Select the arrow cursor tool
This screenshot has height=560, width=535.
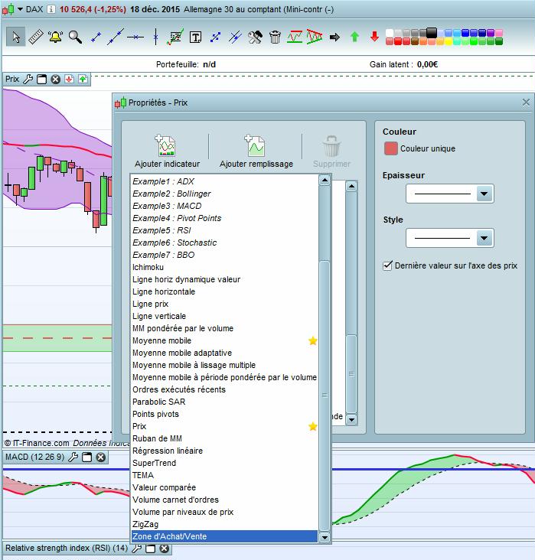coord(16,37)
